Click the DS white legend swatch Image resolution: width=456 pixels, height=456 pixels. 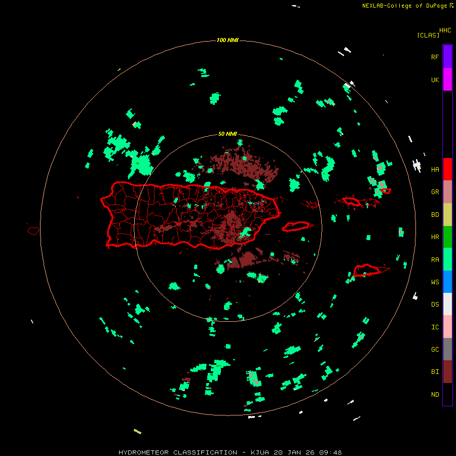pos(447,304)
